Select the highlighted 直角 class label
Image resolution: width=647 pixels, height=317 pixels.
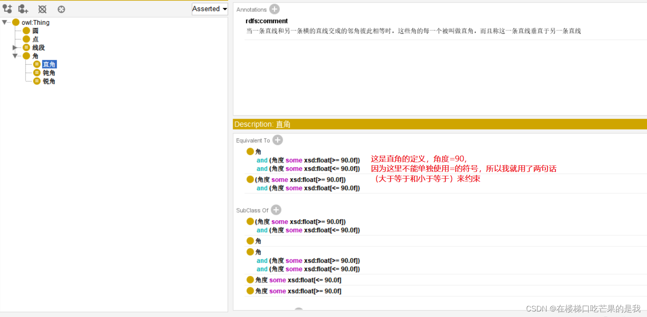49,64
